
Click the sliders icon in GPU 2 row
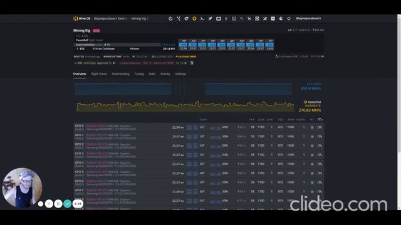pyautogui.click(x=312, y=146)
